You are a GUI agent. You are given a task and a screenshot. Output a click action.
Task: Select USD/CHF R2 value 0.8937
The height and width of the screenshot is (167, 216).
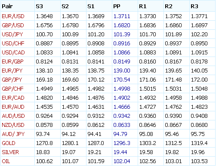[x=173, y=44]
